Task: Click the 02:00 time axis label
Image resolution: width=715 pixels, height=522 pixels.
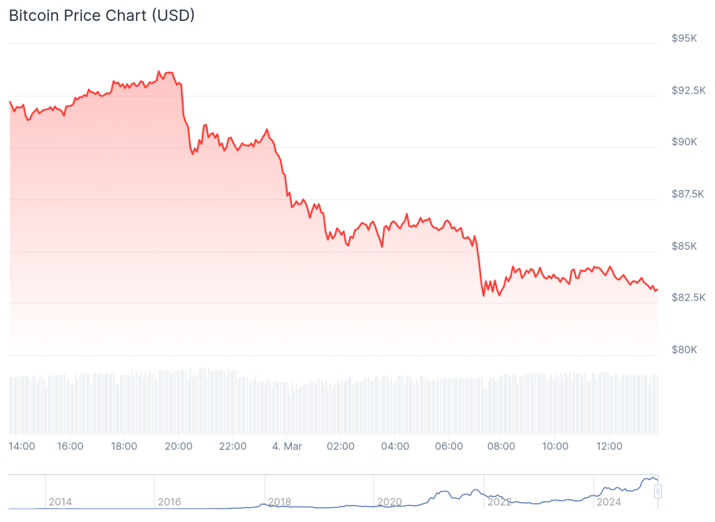Action: click(x=340, y=447)
